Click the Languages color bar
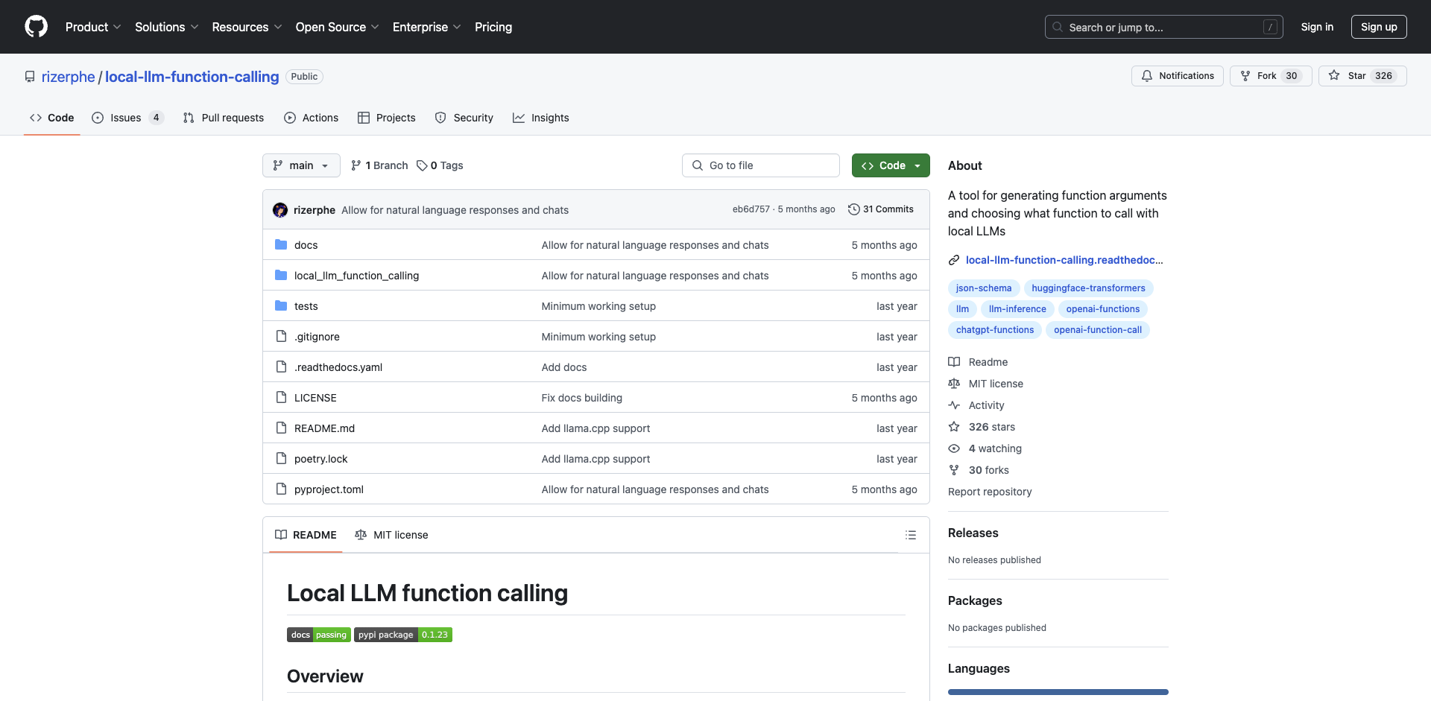This screenshot has width=1431, height=701. coord(1058,692)
